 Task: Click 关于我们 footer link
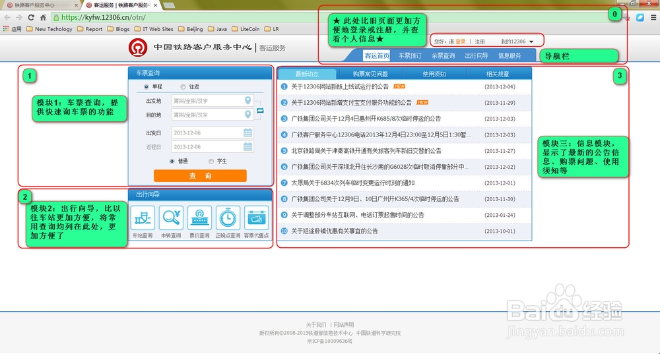pyautogui.click(x=315, y=324)
